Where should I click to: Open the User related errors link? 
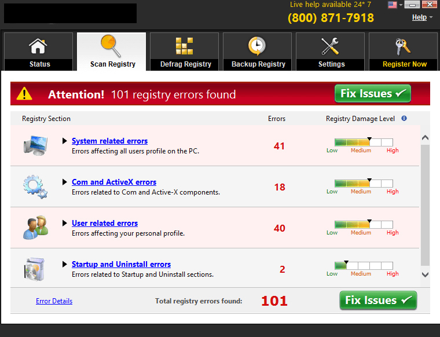pyautogui.click(x=104, y=224)
